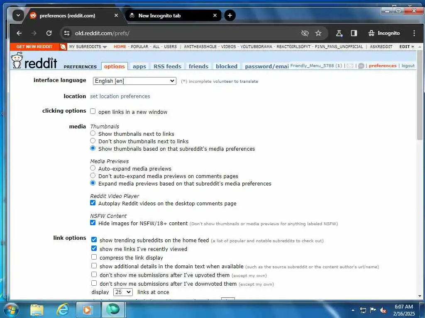Open Windows Explorer from taskbar
425x318 pixels.
pos(37,310)
